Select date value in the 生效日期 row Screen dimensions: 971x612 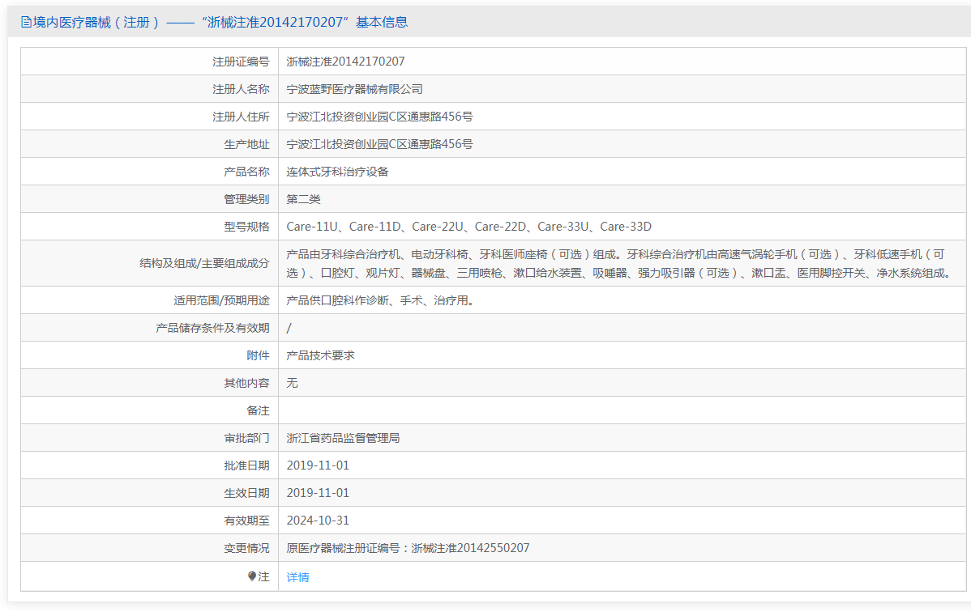[x=318, y=493]
